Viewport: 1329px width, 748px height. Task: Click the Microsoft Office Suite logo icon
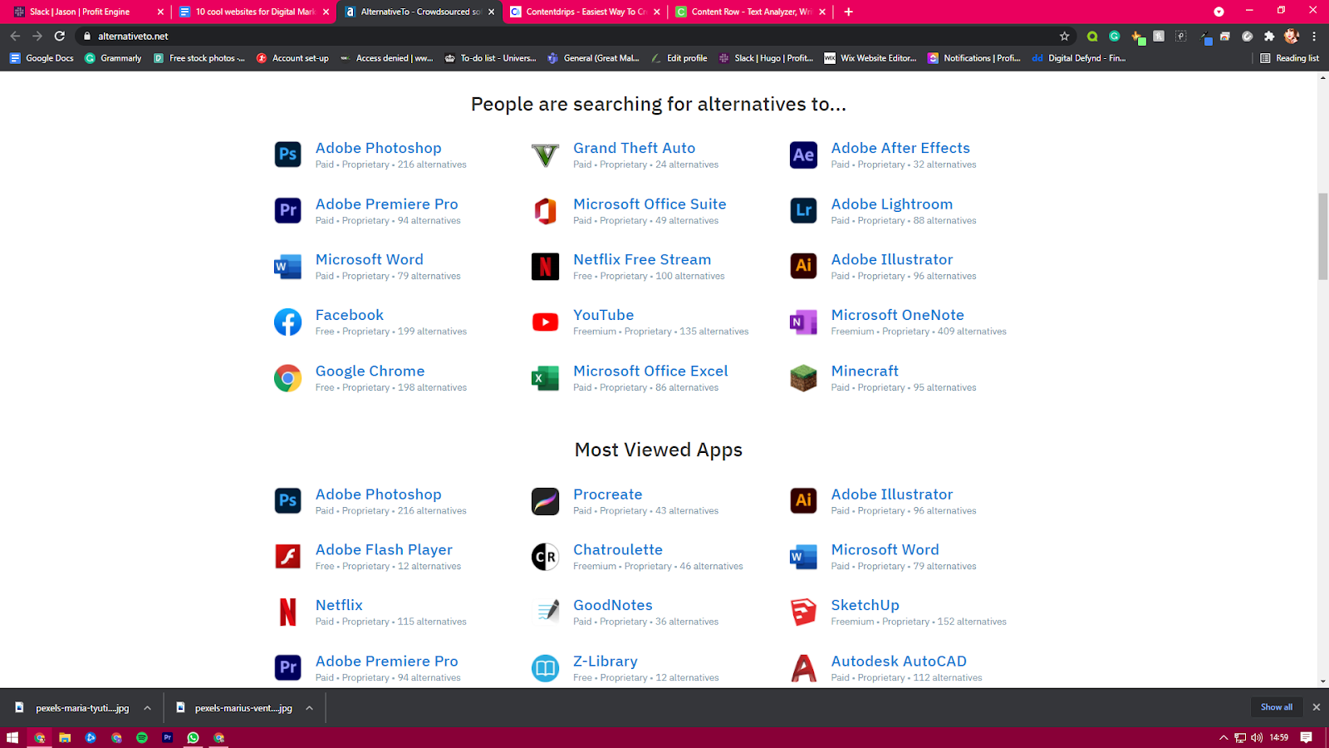coord(545,211)
